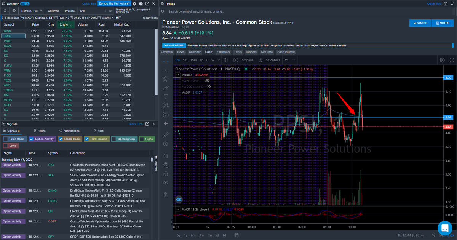
Task: Toggle Price Spike signal checkbox
Action: coord(6,139)
